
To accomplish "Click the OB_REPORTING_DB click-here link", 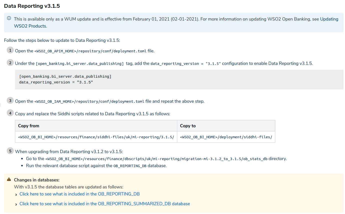I will pyautogui.click(x=80, y=194).
